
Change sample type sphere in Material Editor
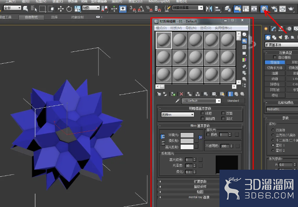point(244,35)
